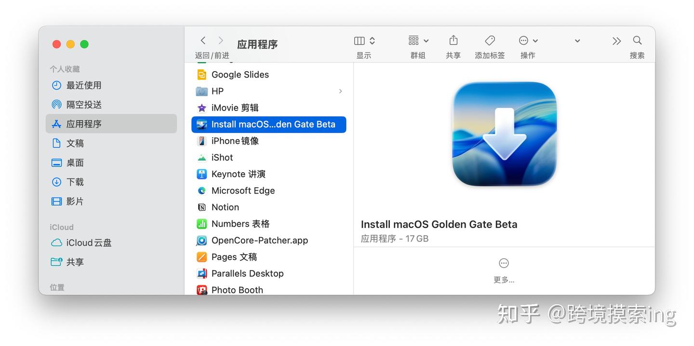
Task: Open Documents (文稿) in sidebar
Action: 111,143
